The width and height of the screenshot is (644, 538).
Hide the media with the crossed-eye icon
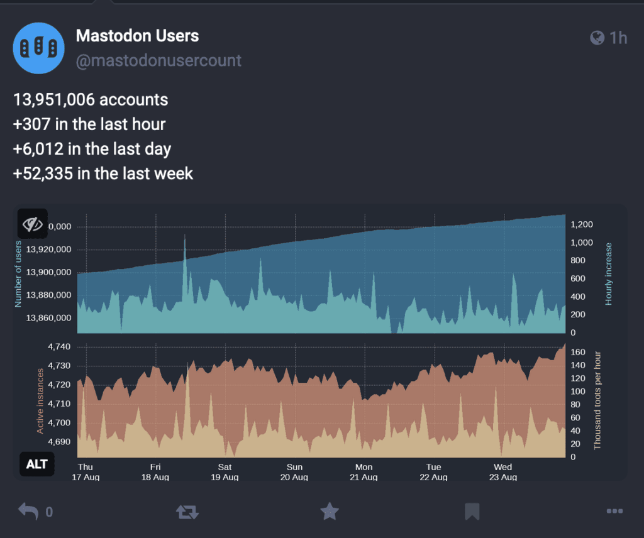coord(33,224)
